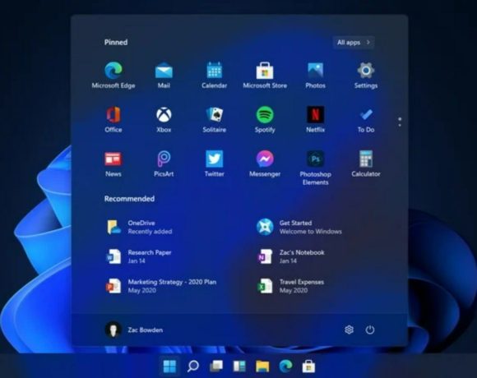This screenshot has height=378, width=477.
Task: Launch Edge from the taskbar
Action: click(x=285, y=366)
